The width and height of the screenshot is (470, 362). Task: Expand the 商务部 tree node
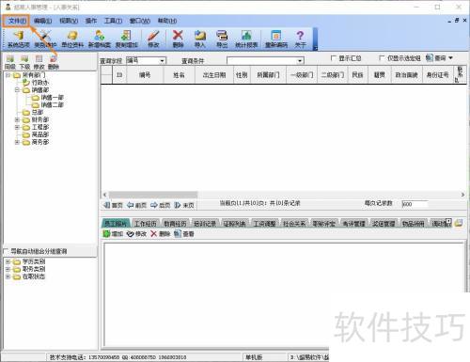point(17,142)
